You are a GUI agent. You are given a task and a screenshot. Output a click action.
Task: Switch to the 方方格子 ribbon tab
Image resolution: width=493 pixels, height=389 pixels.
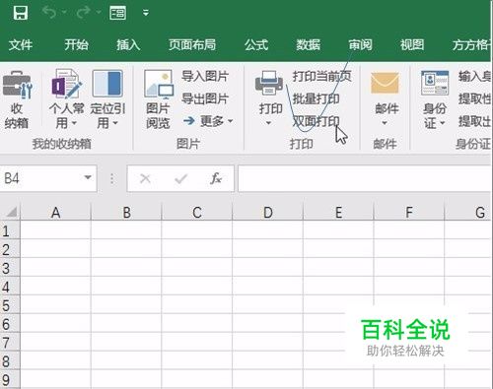(471, 44)
